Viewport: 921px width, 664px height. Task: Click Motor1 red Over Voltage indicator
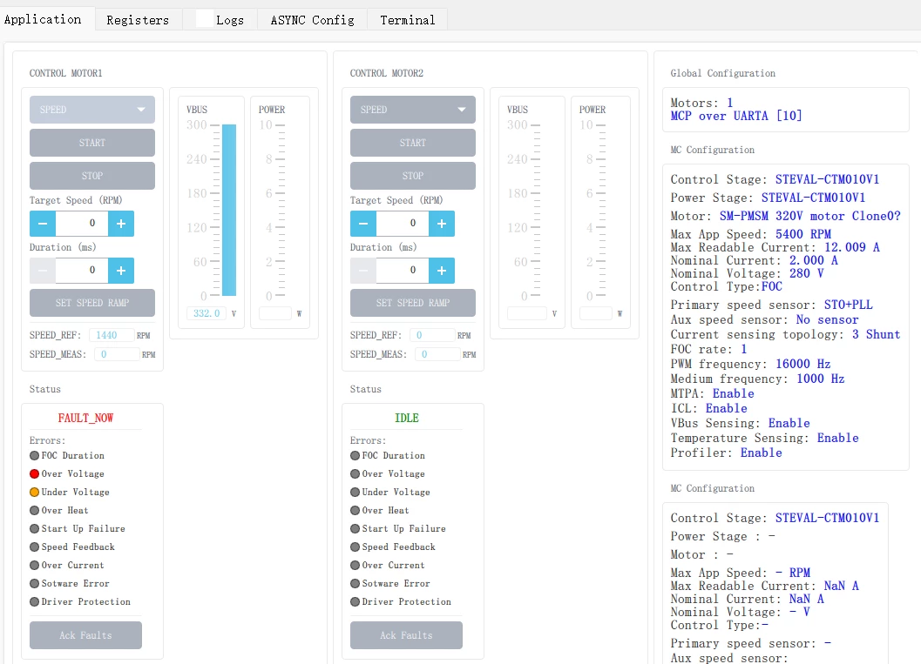coord(35,473)
